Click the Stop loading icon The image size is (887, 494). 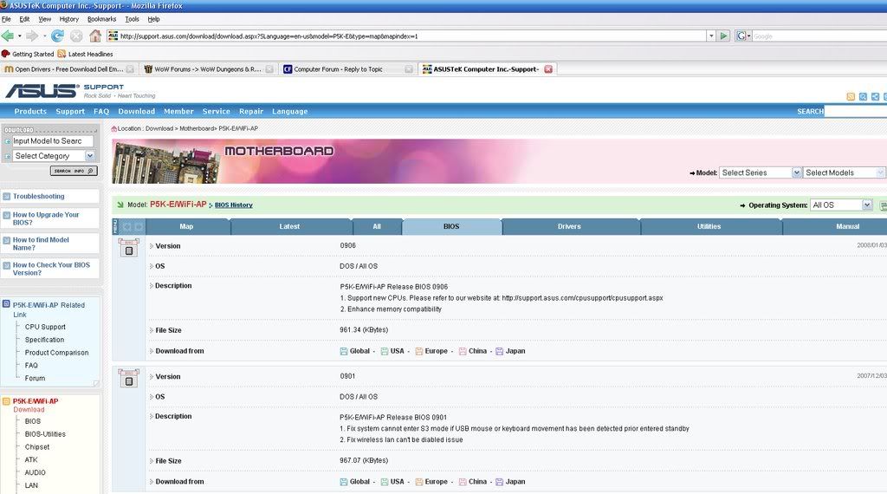tap(76, 36)
